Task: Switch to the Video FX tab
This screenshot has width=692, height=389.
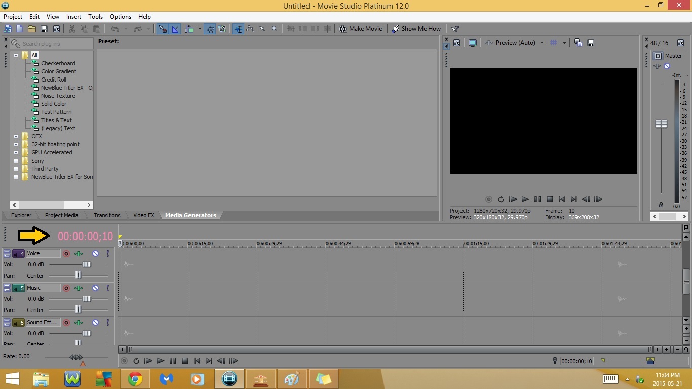Action: 144,215
